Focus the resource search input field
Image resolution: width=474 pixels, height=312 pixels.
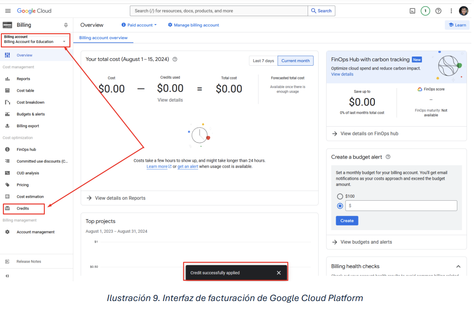pos(219,11)
